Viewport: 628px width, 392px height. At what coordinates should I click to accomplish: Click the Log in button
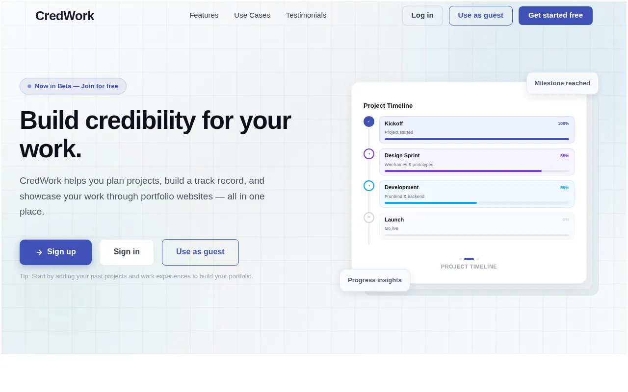[422, 16]
